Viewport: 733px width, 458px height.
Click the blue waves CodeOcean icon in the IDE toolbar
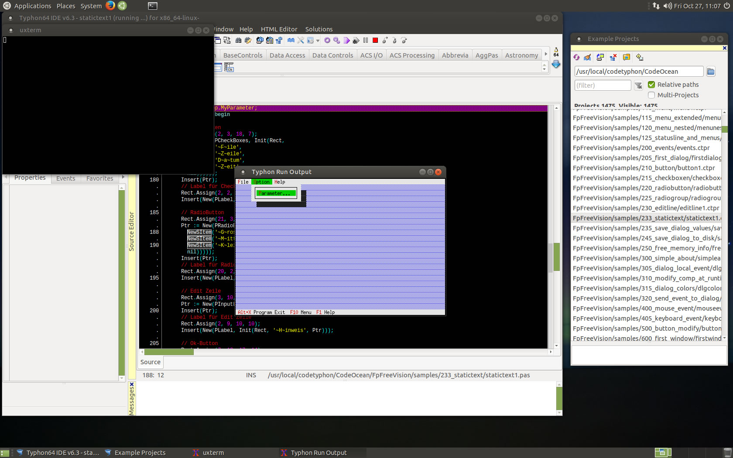[291, 40]
